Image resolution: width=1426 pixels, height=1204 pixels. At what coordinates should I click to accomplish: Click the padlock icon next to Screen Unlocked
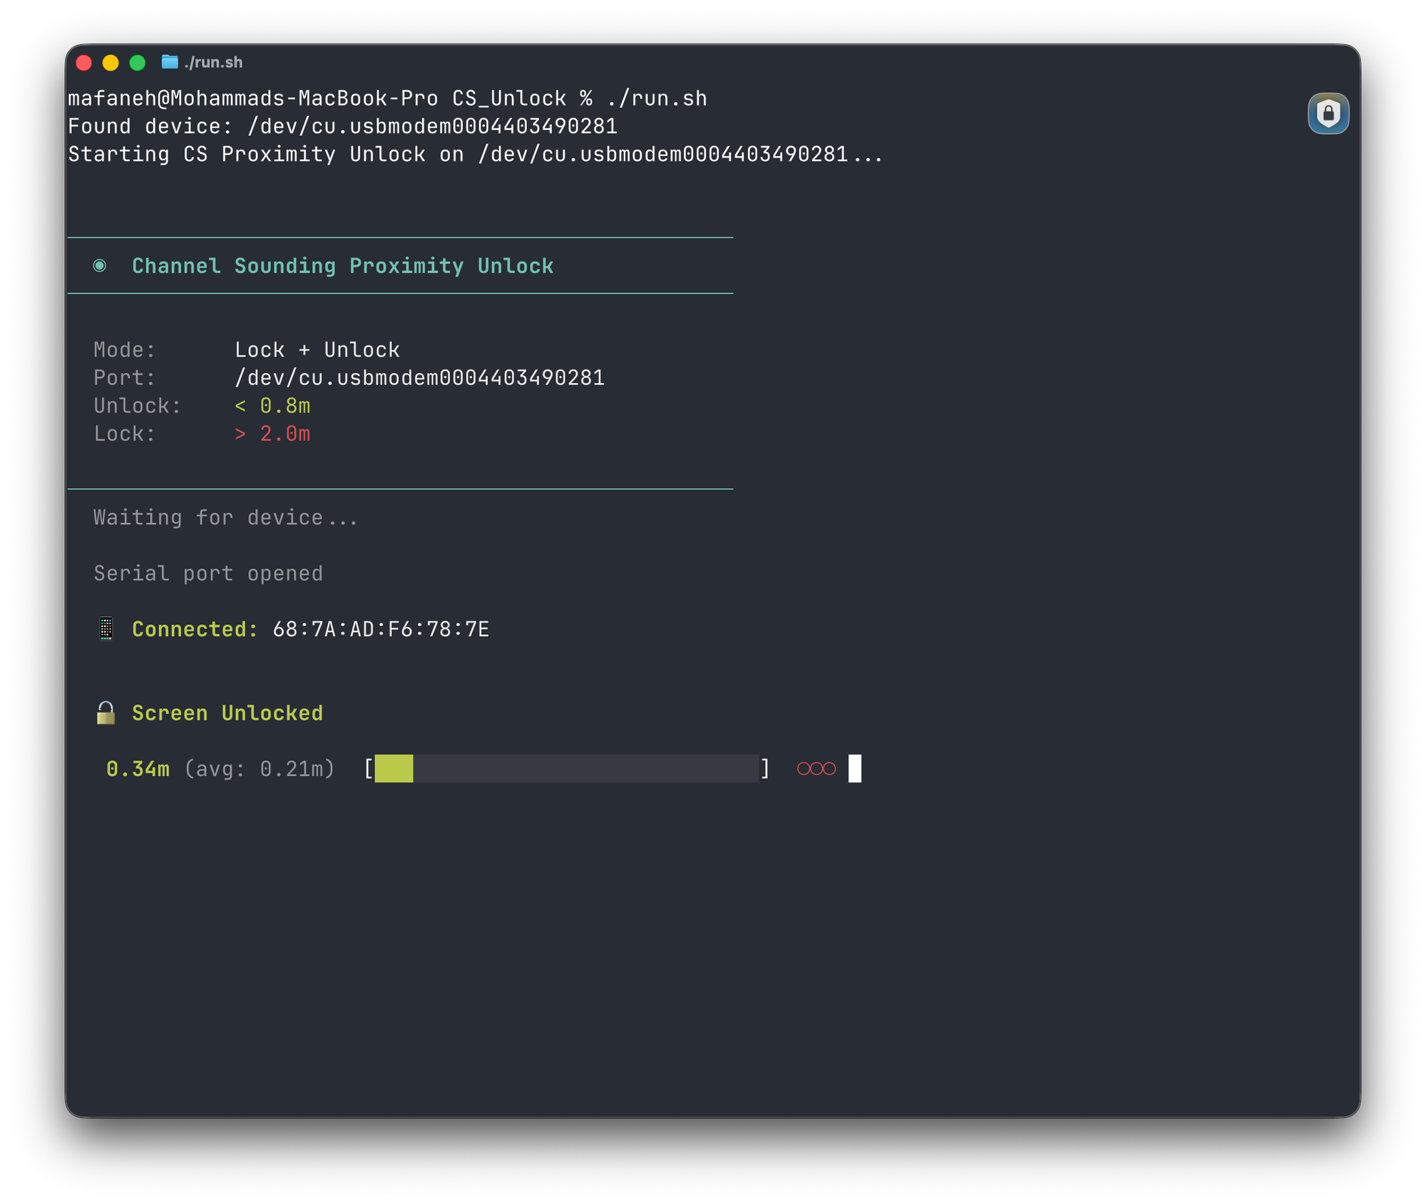(x=106, y=712)
